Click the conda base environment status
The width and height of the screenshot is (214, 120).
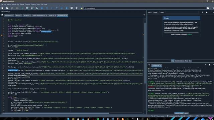(176, 116)
